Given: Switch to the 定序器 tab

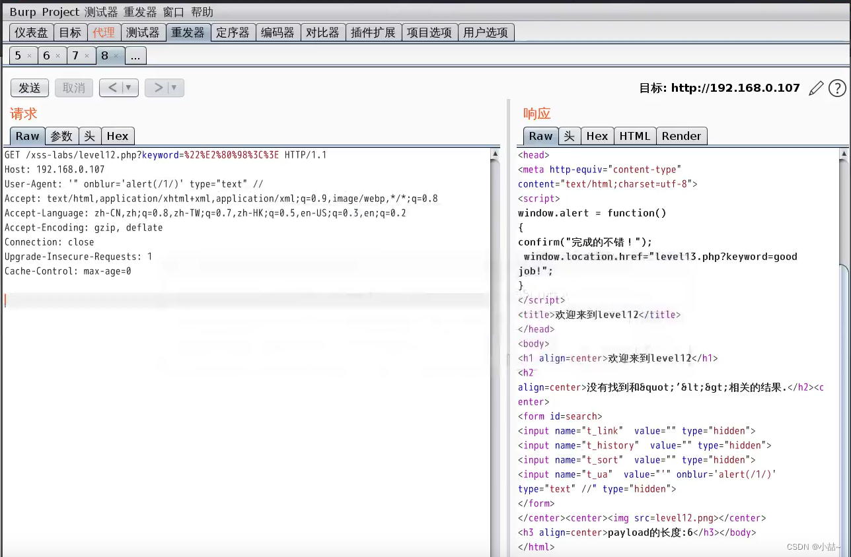Looking at the screenshot, I should point(233,32).
